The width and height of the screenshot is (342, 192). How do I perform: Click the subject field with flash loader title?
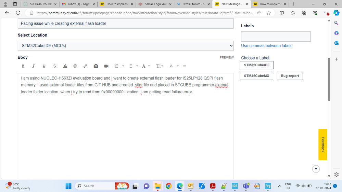pos(126,24)
